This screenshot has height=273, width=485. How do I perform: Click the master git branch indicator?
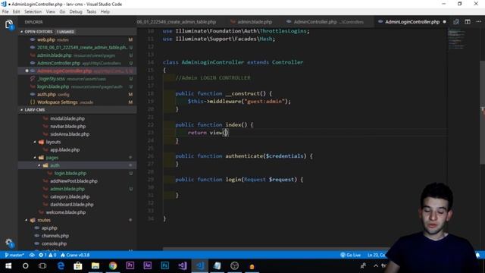coord(14,255)
